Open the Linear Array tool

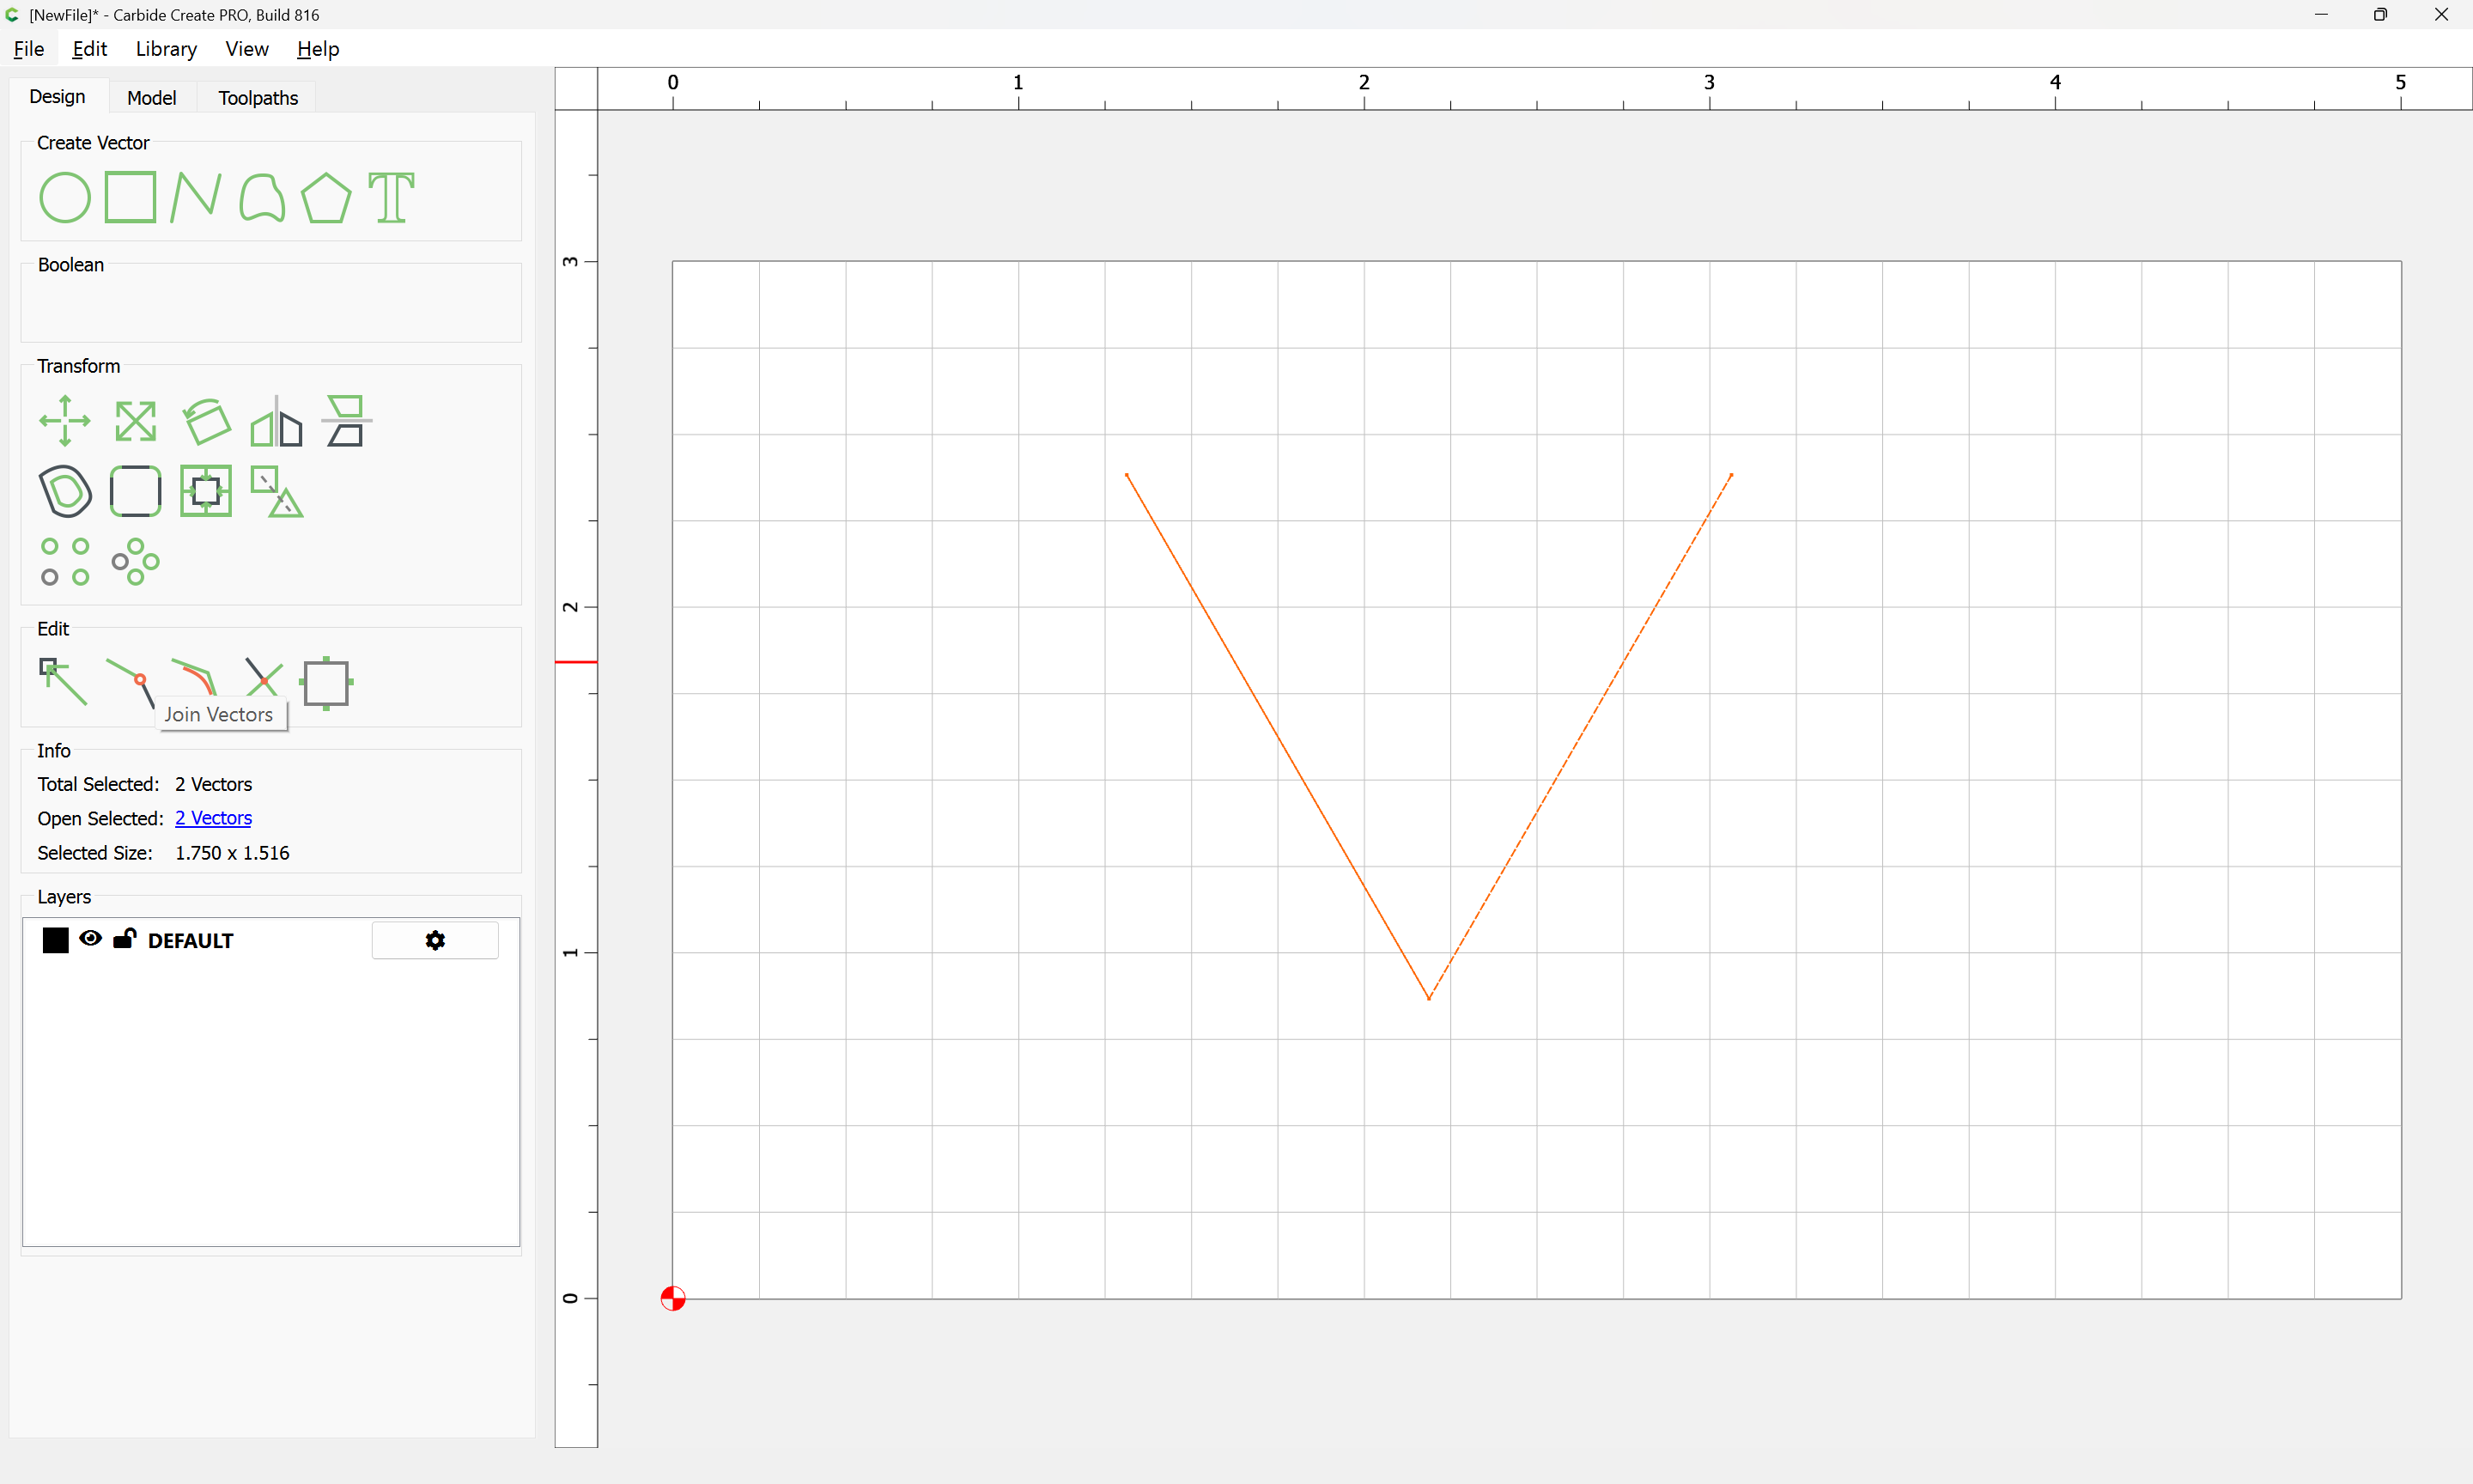(x=65, y=561)
